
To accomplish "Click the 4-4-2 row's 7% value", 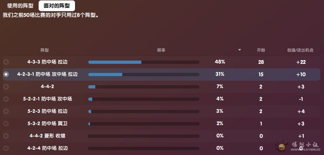I will [x=220, y=86].
